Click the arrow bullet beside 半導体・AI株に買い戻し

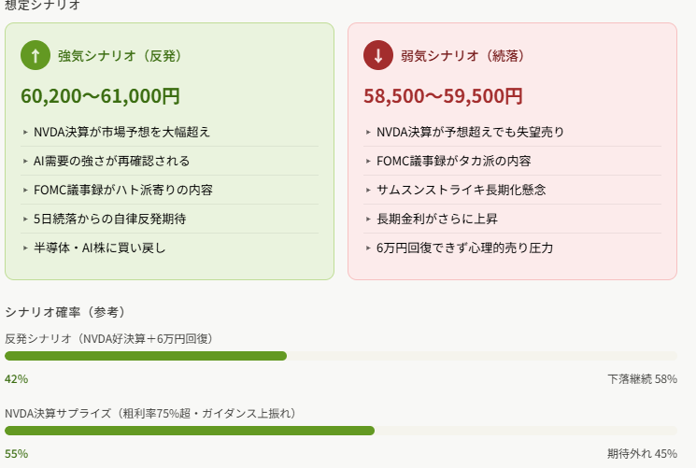point(25,248)
